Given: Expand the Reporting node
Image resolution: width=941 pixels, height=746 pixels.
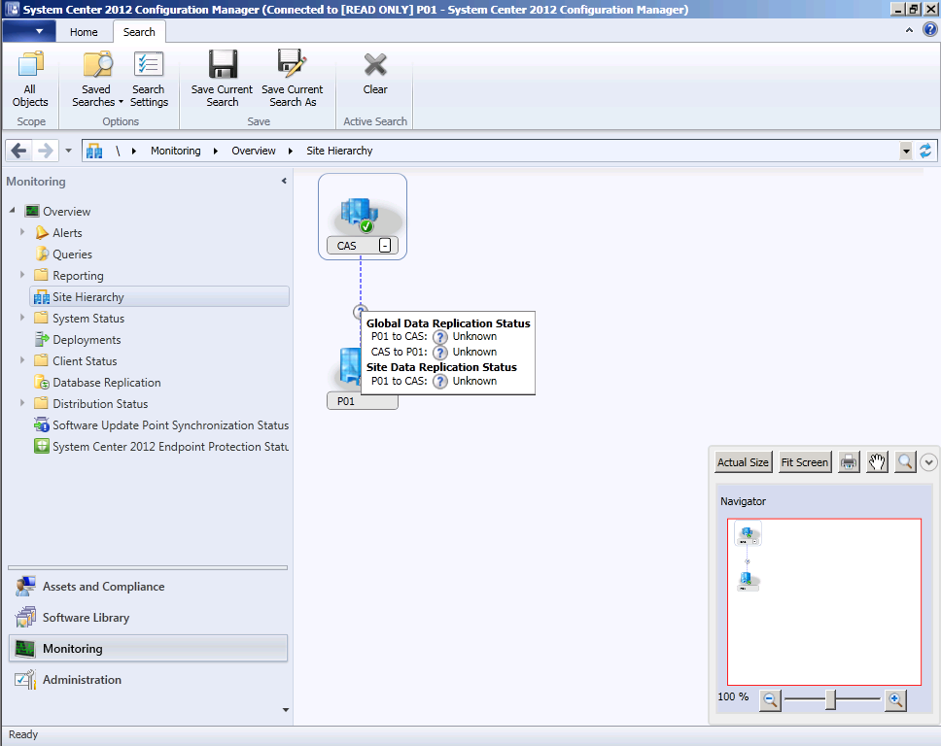Looking at the screenshot, I should tap(22, 275).
